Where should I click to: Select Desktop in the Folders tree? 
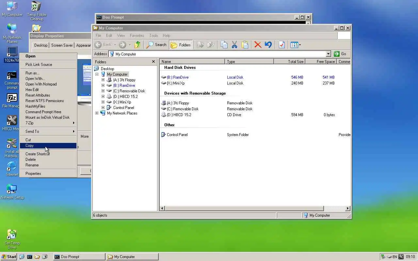(107, 69)
